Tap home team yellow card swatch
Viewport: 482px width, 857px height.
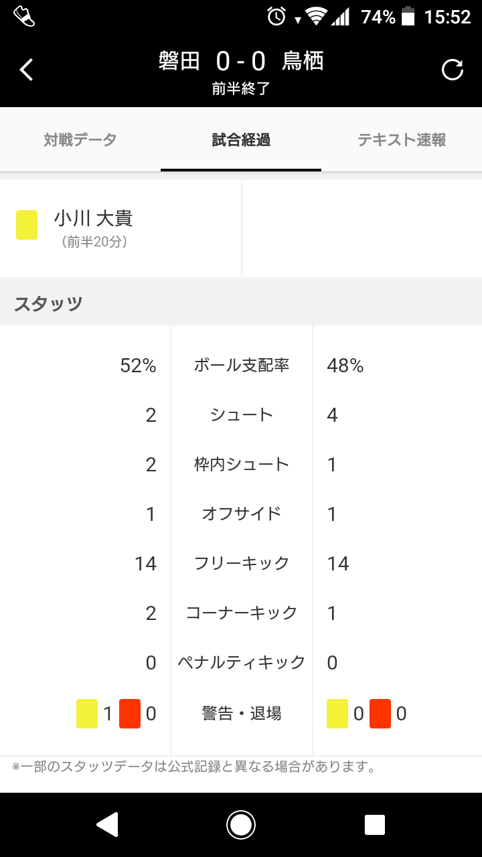coord(87,714)
